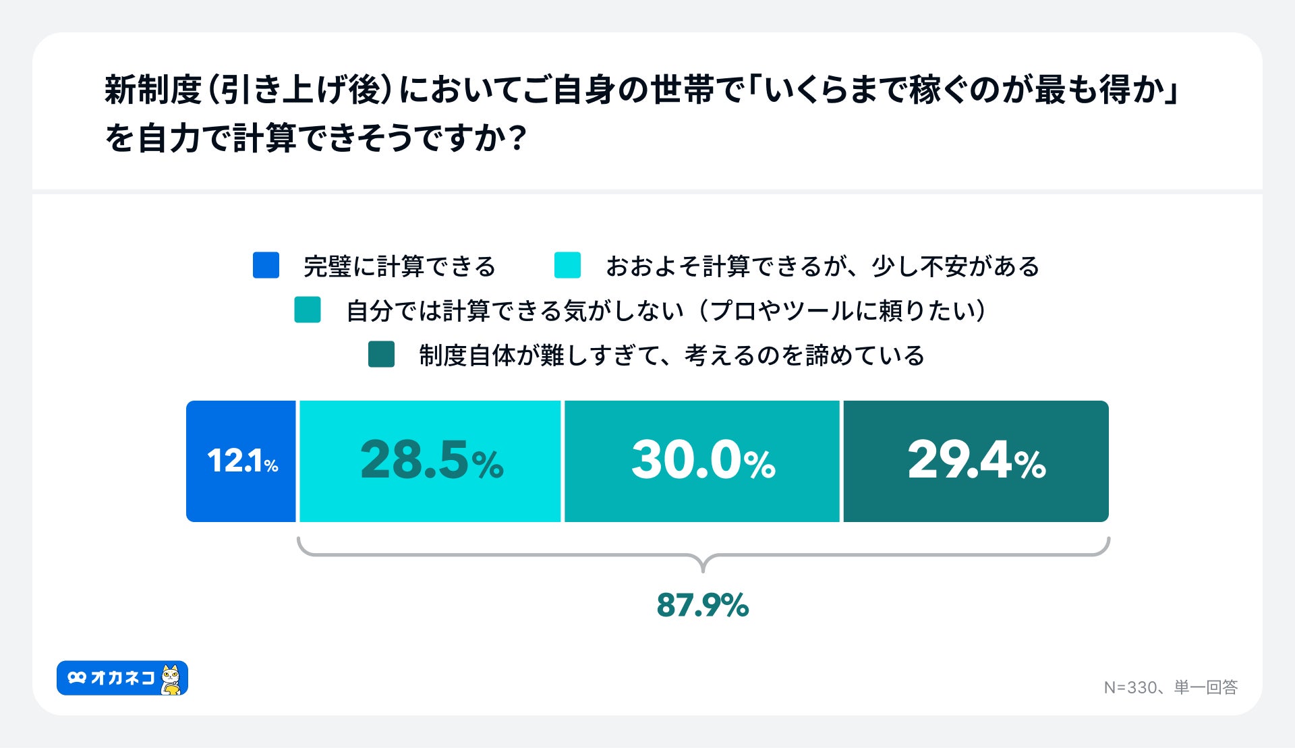Image resolution: width=1295 pixels, height=748 pixels.
Task: Click the 87.9% combined total label
Action: (x=702, y=604)
